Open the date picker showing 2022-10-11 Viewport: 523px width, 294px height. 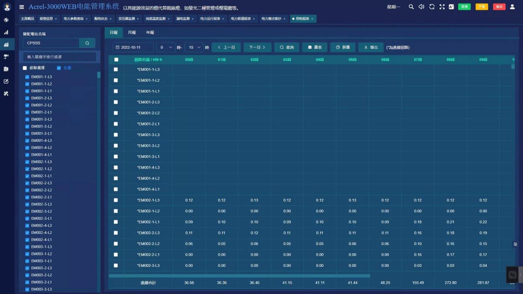pyautogui.click(x=133, y=47)
